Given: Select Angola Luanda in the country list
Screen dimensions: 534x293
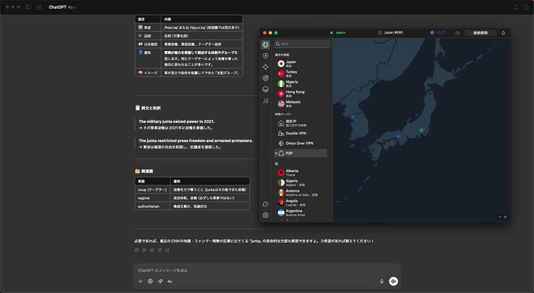Looking at the screenshot, I should 301,202.
